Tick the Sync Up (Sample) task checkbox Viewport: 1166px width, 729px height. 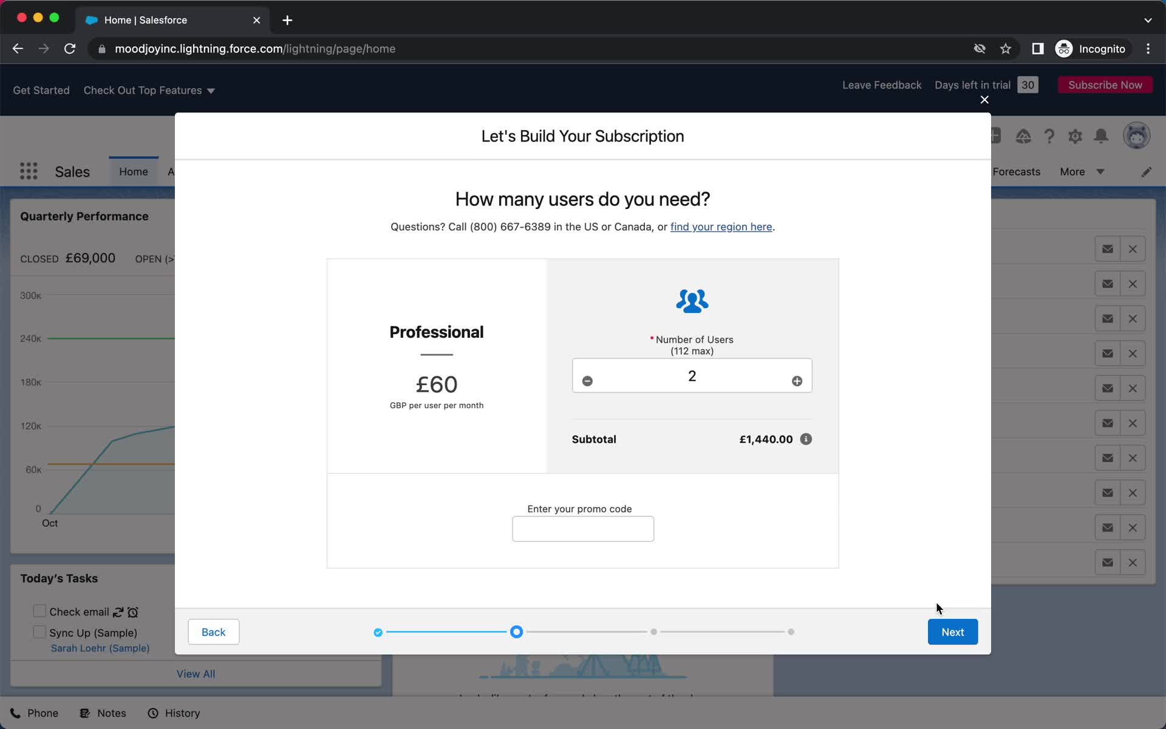click(39, 632)
